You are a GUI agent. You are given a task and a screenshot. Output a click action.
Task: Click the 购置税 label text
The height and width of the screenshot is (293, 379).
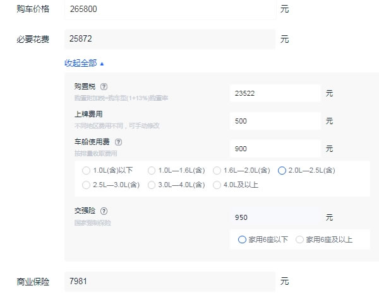tap(85, 86)
